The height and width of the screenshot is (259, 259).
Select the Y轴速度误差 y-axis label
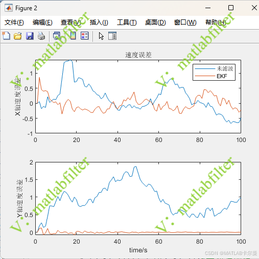[19, 198]
